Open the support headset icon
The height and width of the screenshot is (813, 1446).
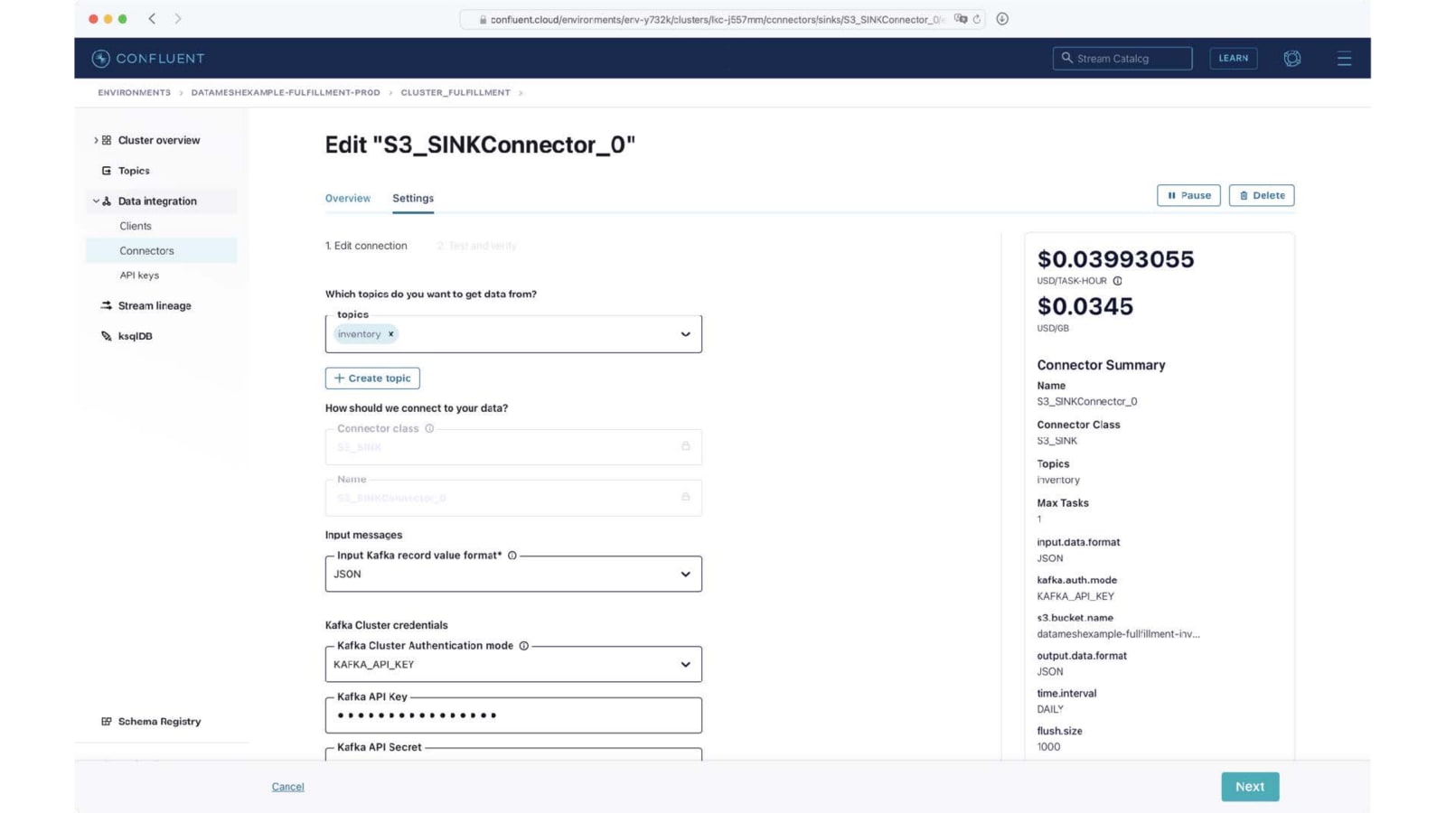(1292, 59)
